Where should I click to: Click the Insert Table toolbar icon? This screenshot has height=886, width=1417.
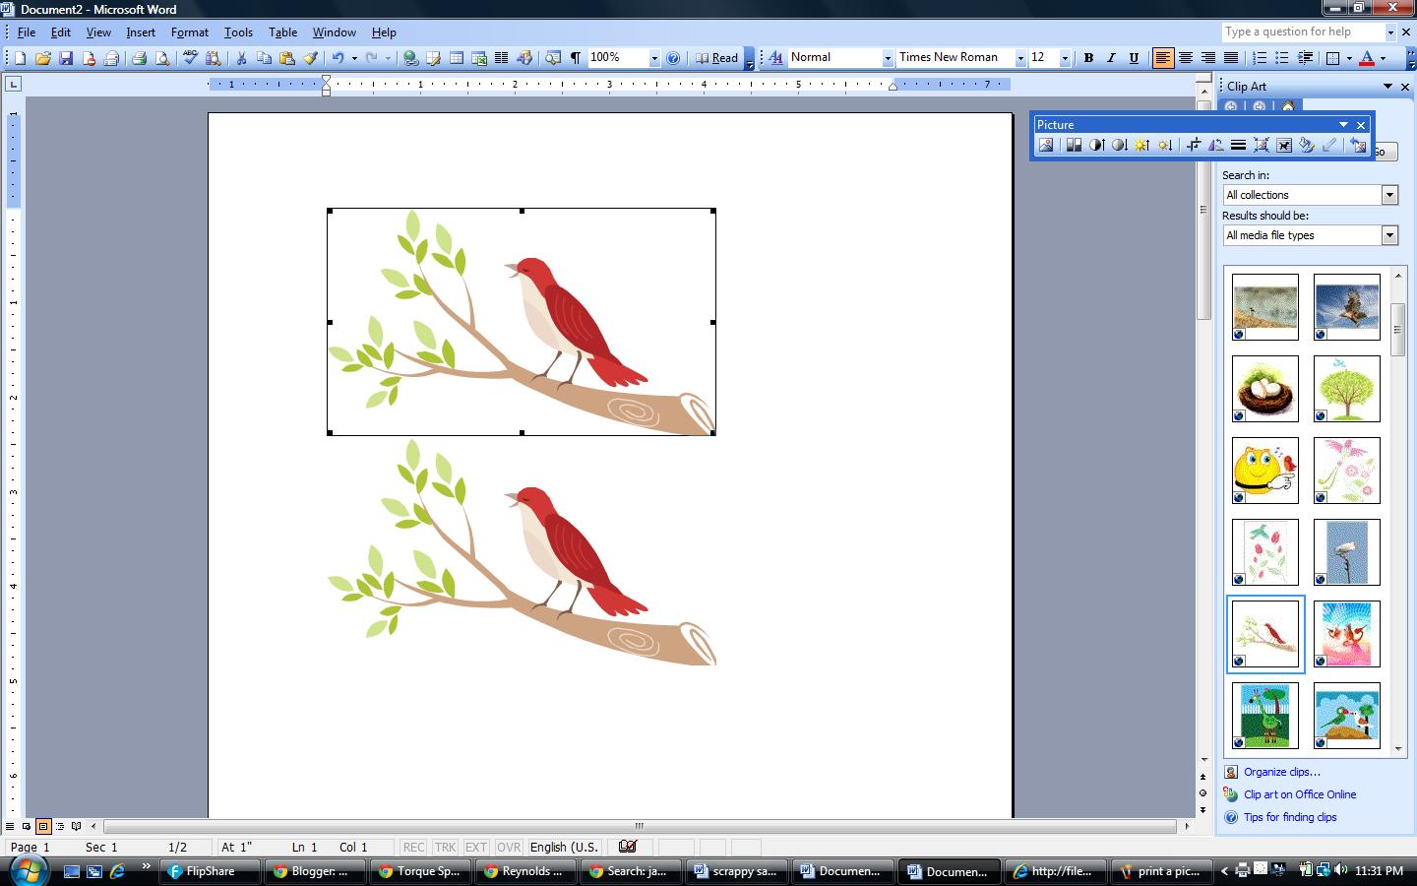point(458,57)
